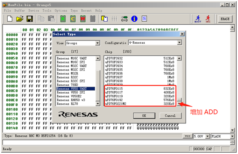Select chip uPD76F0119
The image size is (238, 154).
140,96
